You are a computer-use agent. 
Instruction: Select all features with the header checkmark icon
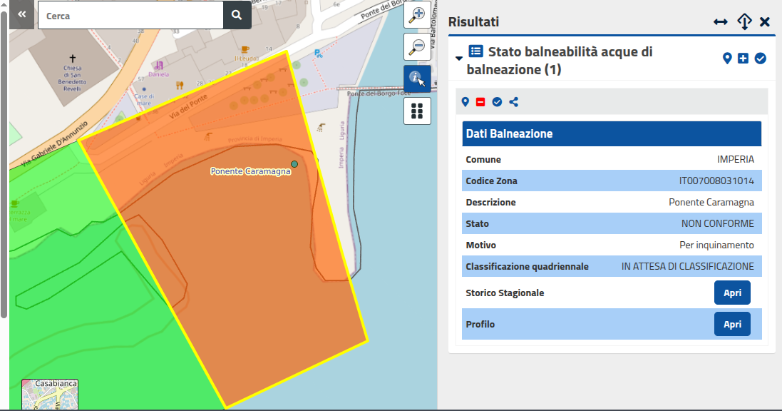(760, 59)
